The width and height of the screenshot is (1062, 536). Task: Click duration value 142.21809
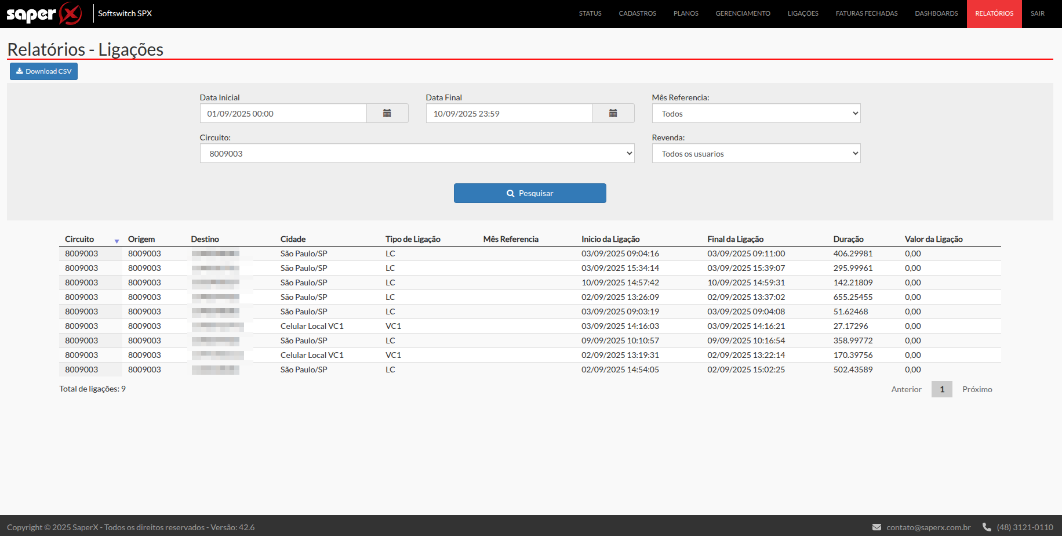(853, 283)
